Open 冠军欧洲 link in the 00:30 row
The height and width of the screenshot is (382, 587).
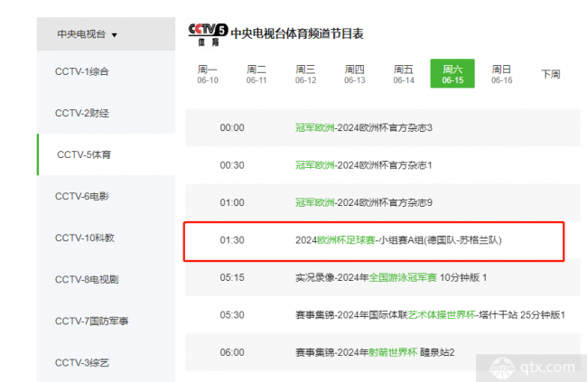[x=315, y=165]
